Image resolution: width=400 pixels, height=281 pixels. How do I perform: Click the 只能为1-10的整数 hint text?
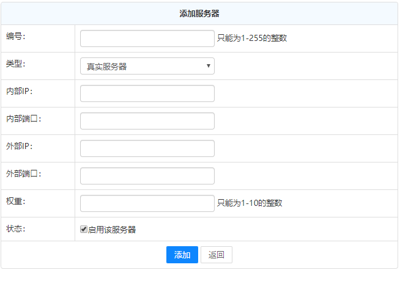point(250,203)
